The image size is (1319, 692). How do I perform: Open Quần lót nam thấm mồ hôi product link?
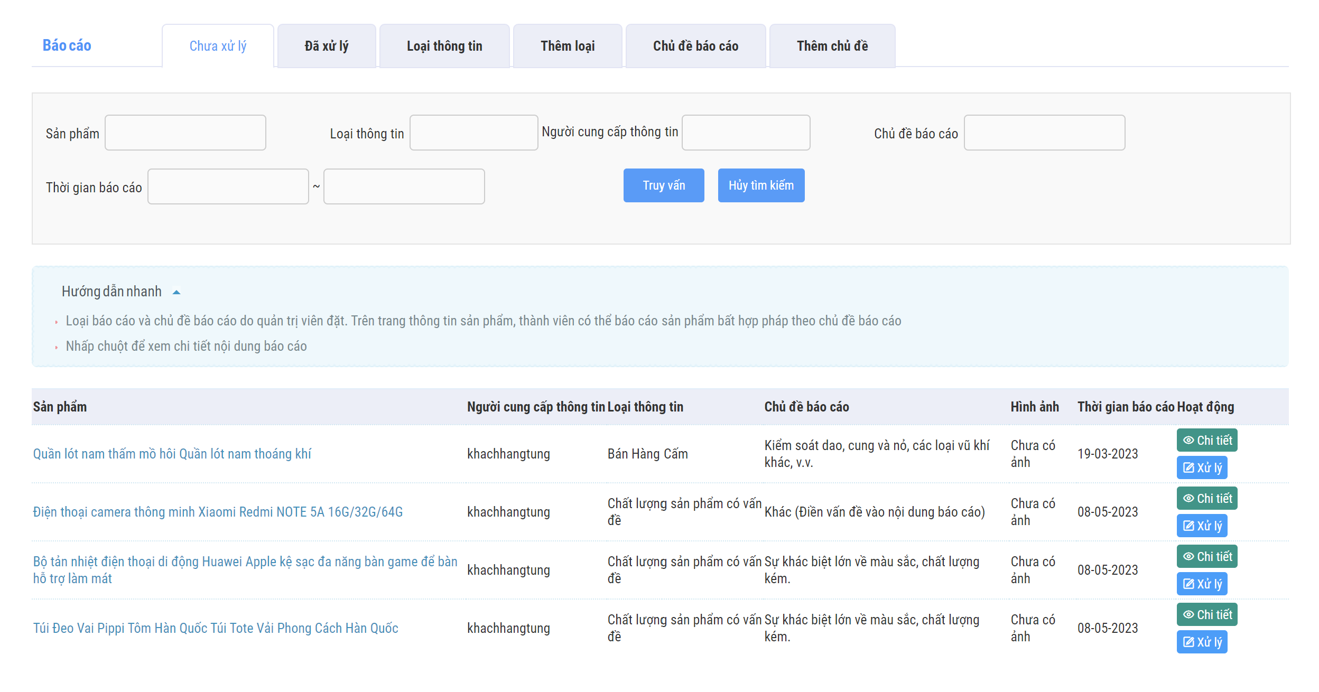172,454
